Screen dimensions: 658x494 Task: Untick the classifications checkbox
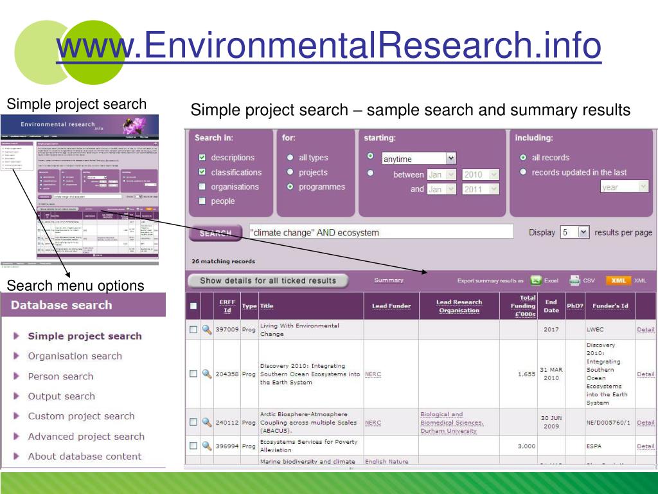202,172
